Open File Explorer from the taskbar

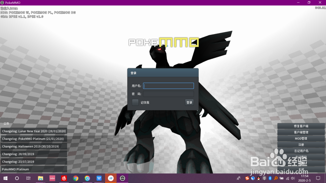(40, 178)
